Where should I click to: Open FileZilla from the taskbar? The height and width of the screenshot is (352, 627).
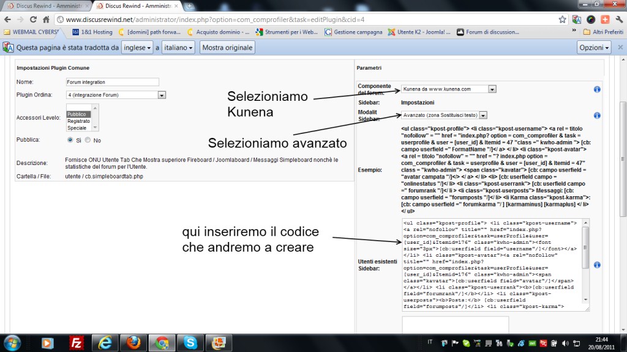tap(77, 342)
